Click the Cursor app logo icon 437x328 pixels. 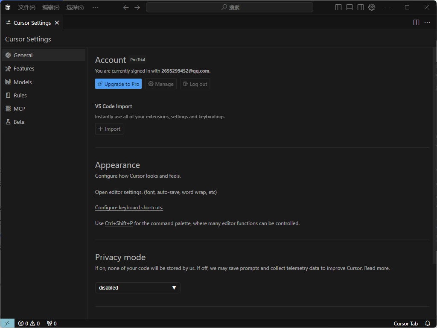(8, 8)
